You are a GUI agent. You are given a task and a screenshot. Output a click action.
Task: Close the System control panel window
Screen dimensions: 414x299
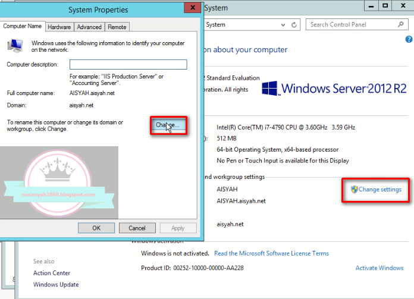[403, 6]
